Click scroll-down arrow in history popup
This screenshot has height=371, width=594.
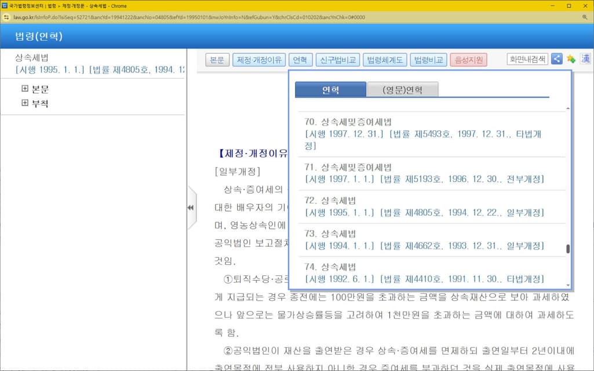(567, 286)
